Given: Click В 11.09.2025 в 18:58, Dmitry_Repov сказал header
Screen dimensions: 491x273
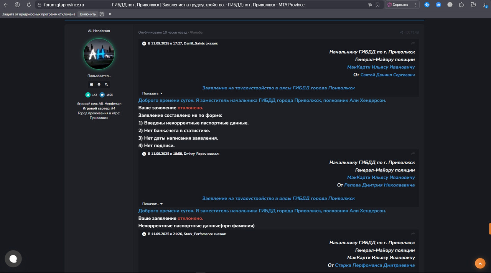Looking at the screenshot, I should coord(183,154).
